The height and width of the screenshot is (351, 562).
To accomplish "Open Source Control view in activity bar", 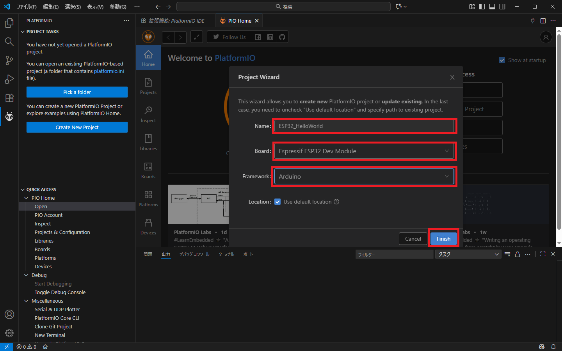I will click(9, 60).
